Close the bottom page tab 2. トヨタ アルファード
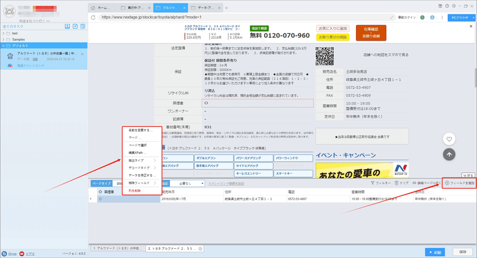 tap(200, 248)
